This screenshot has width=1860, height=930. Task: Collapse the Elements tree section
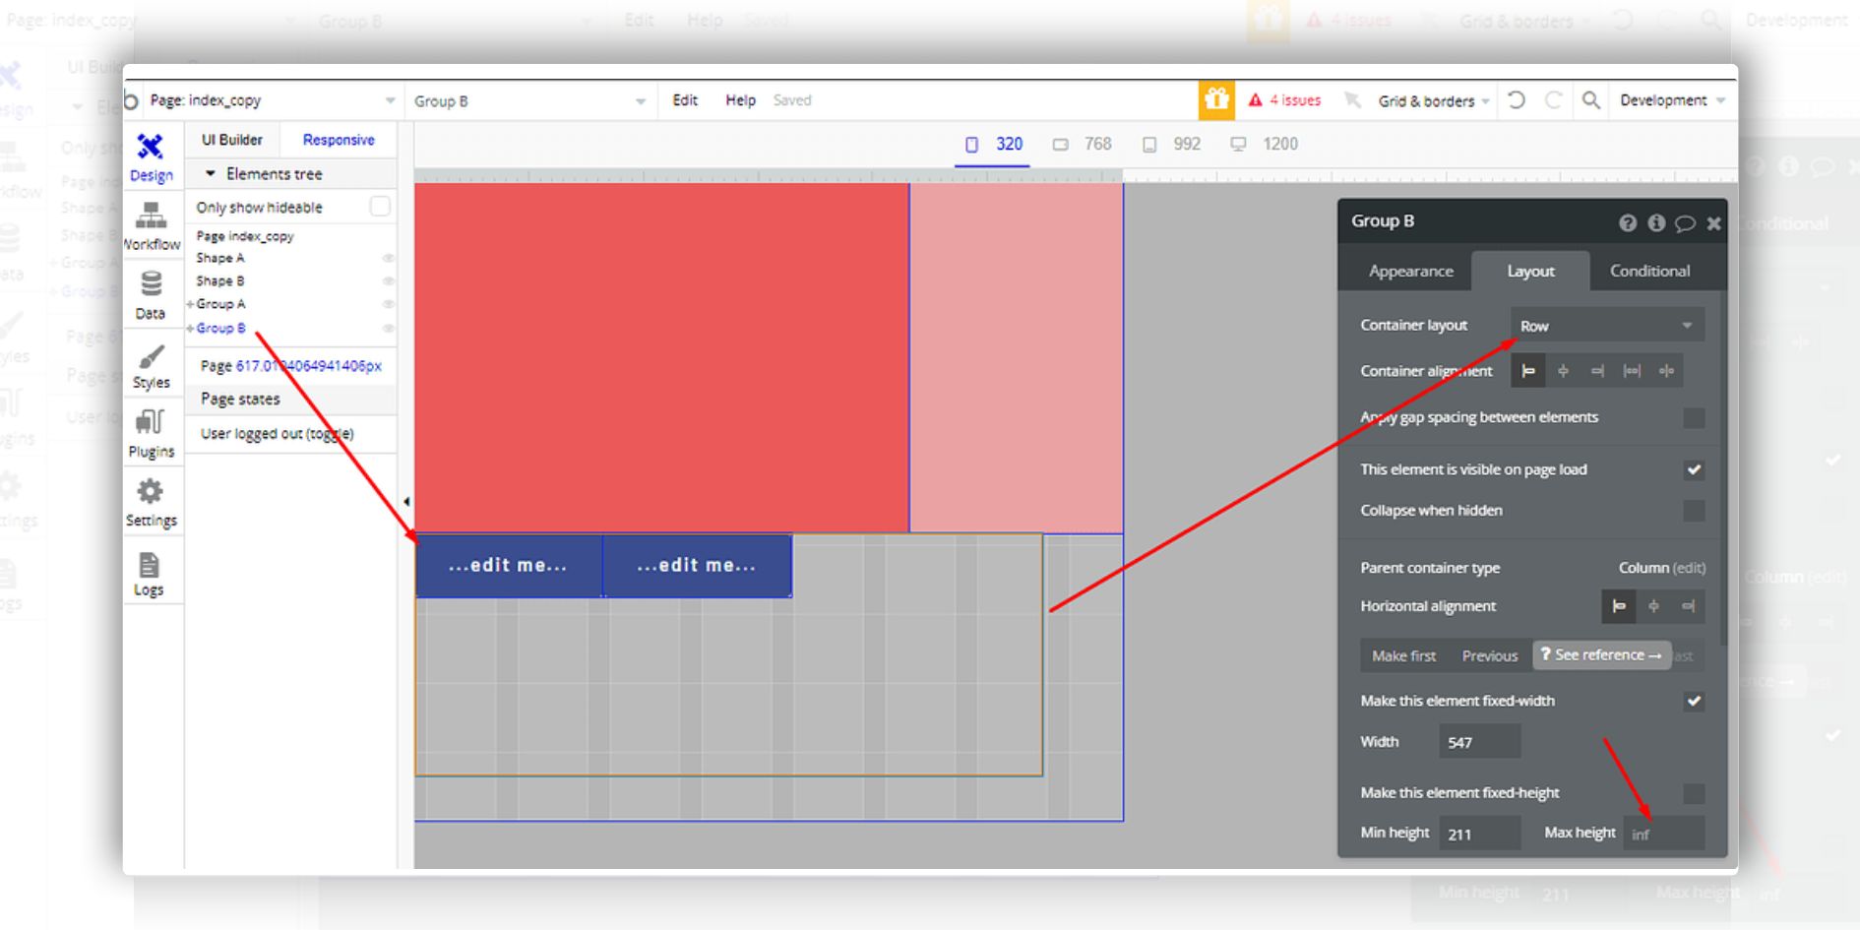click(211, 174)
